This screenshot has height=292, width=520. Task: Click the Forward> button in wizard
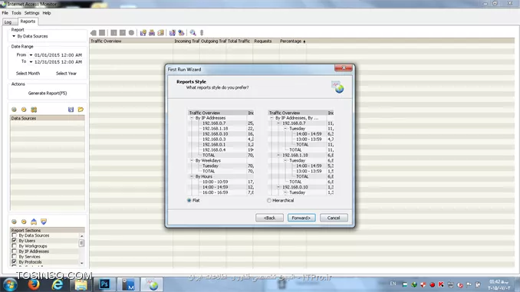click(301, 218)
